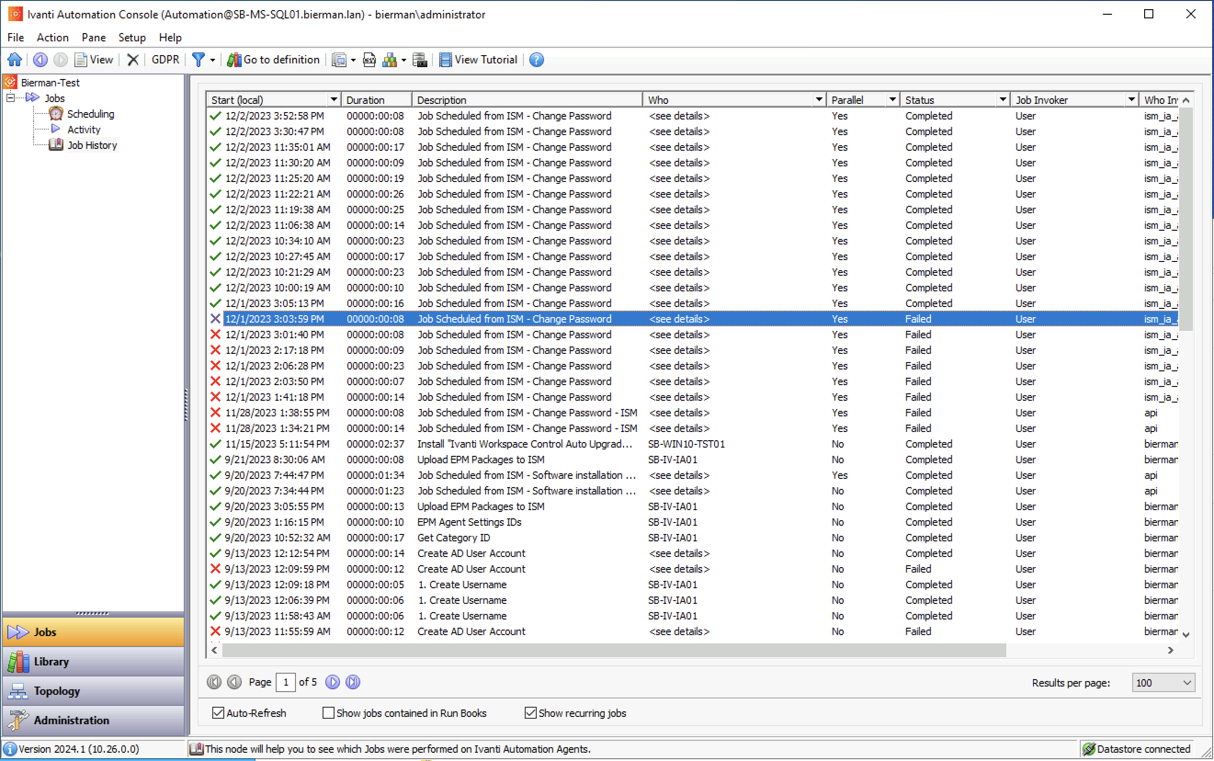Click the GDPR toolbar button

pos(165,60)
